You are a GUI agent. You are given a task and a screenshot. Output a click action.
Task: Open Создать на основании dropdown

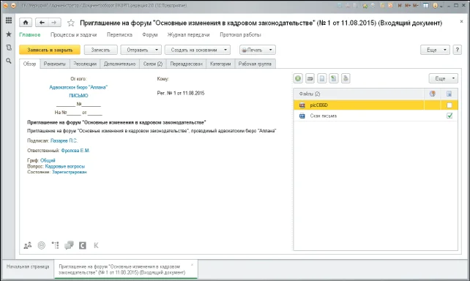[x=198, y=50]
